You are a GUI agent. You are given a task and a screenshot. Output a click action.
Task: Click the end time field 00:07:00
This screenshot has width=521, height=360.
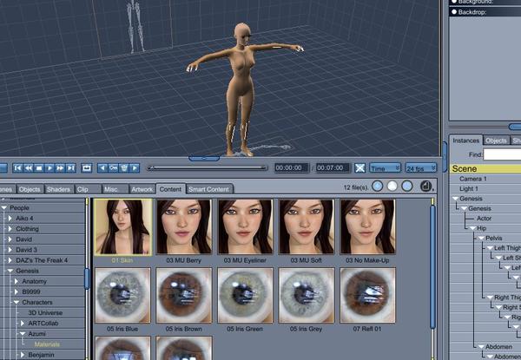(x=333, y=168)
